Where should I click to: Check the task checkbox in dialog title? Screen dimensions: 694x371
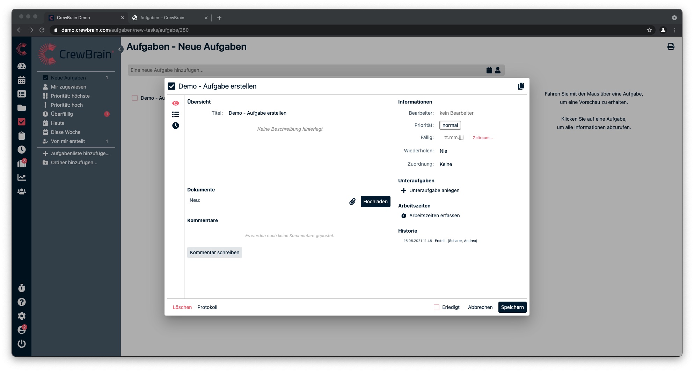171,86
